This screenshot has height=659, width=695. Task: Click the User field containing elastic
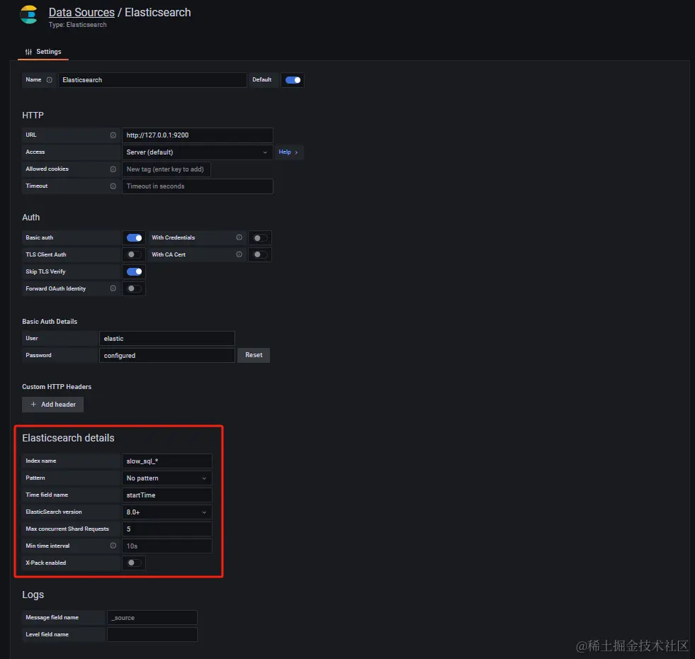pyautogui.click(x=167, y=339)
